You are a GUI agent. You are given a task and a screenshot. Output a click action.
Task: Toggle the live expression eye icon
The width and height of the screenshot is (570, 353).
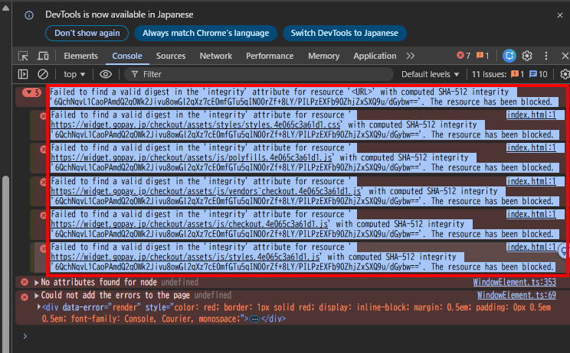(106, 74)
